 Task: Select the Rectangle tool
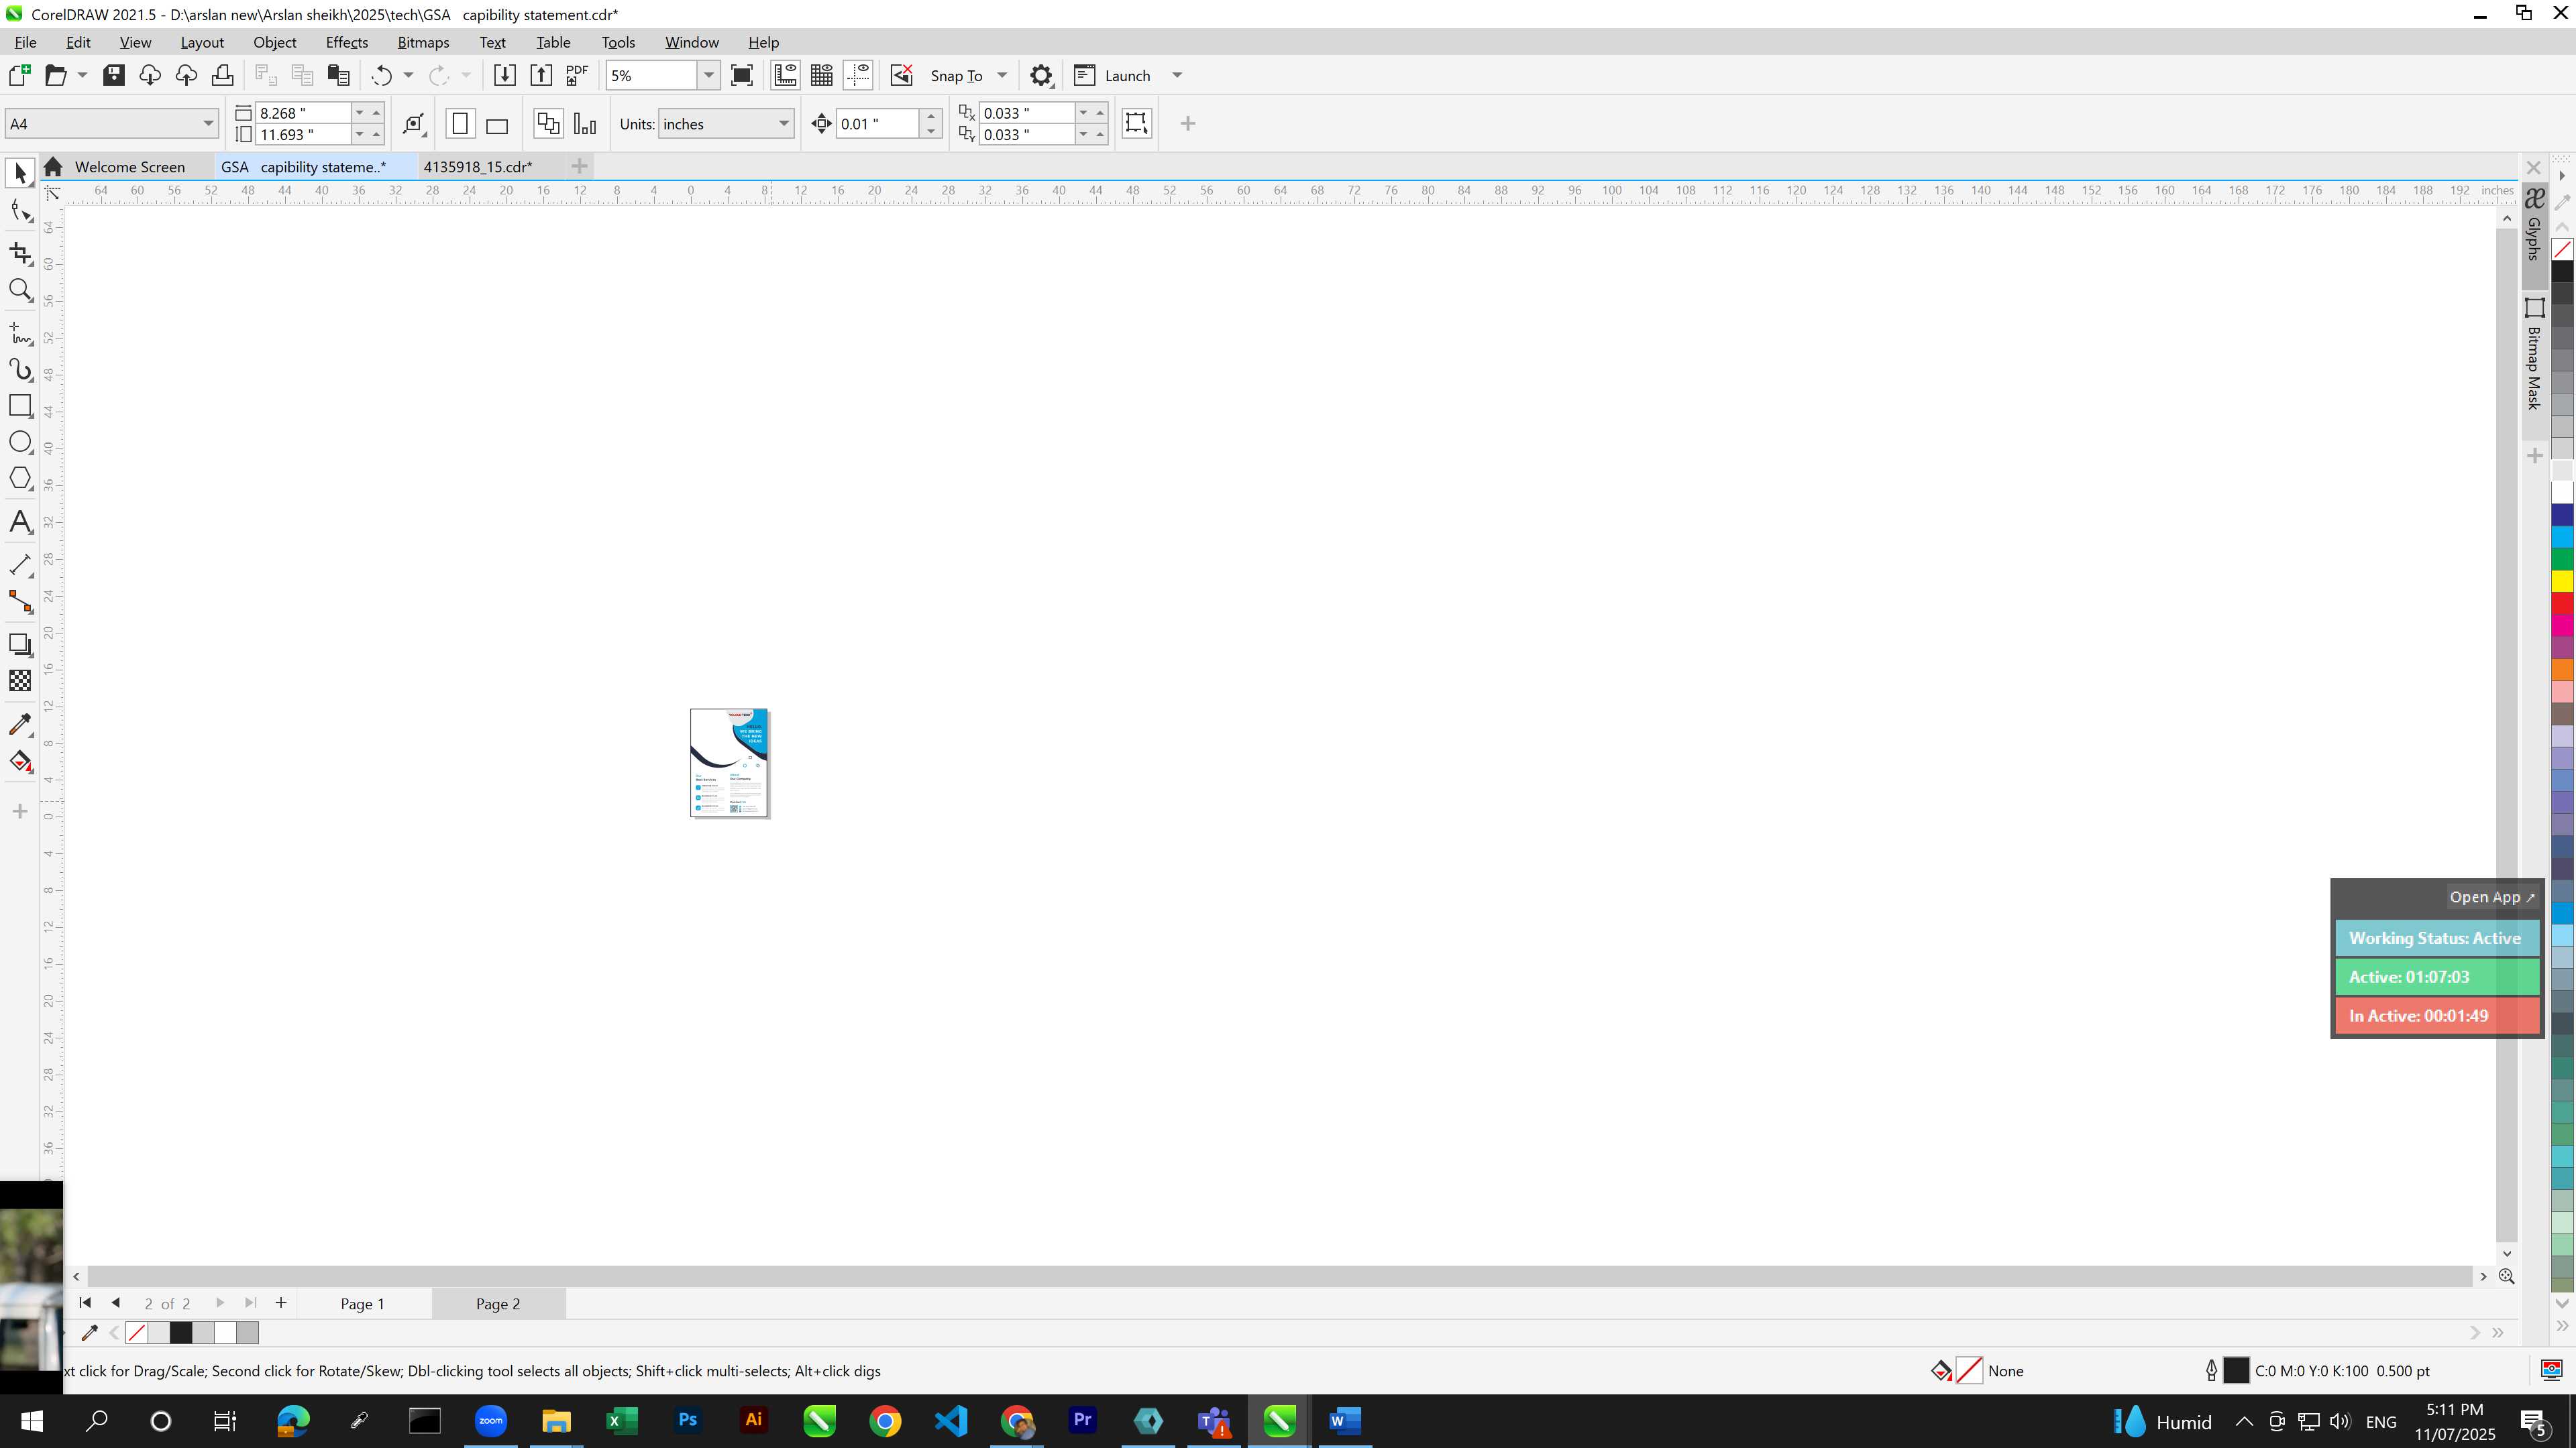tap(20, 406)
